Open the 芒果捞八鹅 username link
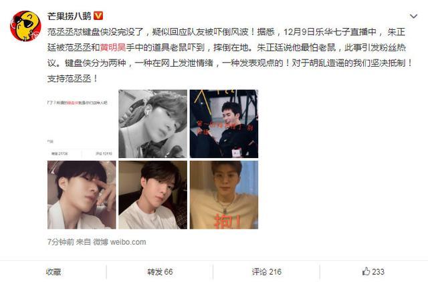This screenshot has height=282, width=428. pos(69,16)
